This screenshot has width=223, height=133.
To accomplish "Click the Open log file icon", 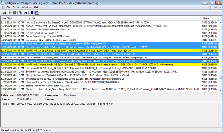I will tap(4, 12).
